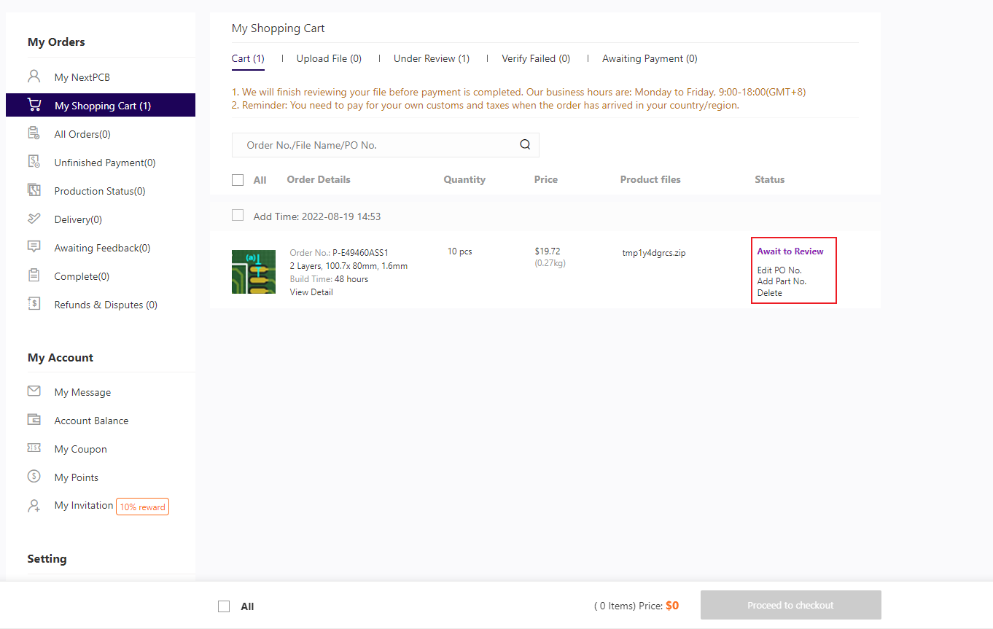
Task: Switch to the Under Review (1) tab
Action: pos(431,58)
